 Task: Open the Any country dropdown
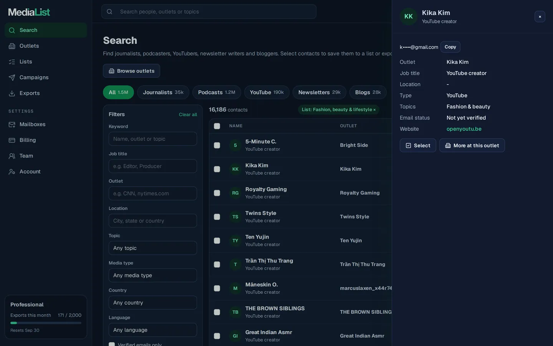tap(153, 303)
